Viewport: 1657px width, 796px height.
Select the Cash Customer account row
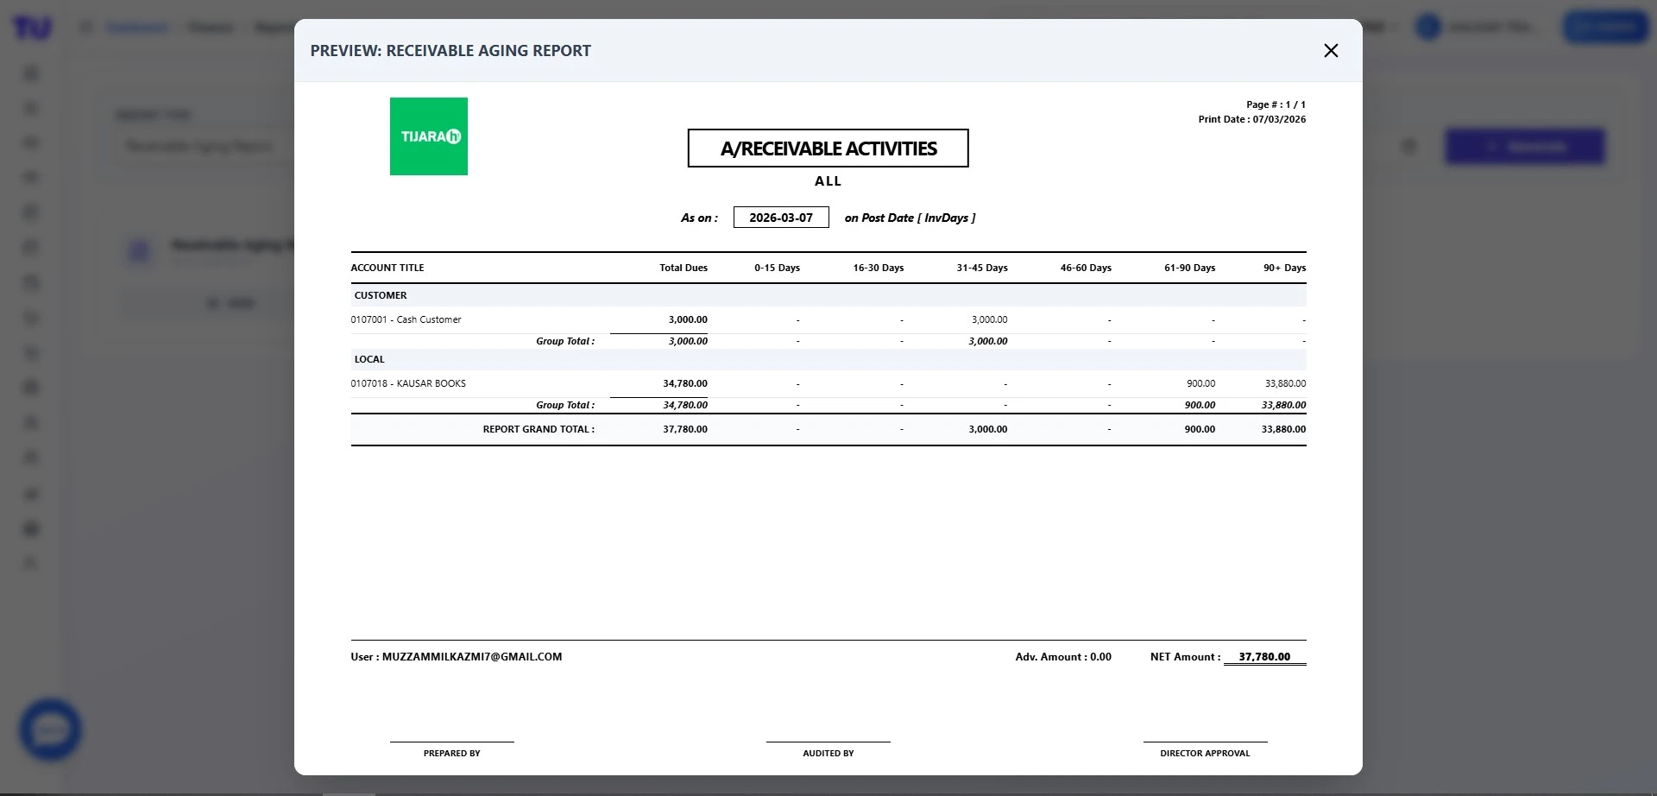pos(406,319)
